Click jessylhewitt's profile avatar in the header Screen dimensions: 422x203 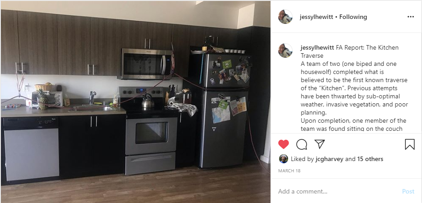click(285, 17)
